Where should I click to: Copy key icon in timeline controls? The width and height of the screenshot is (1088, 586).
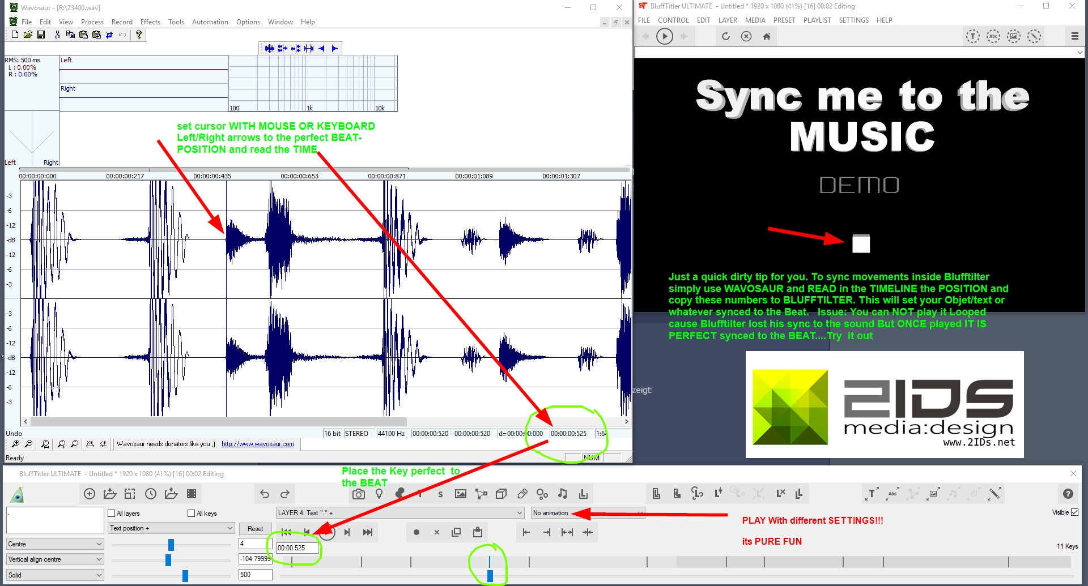[x=456, y=532]
